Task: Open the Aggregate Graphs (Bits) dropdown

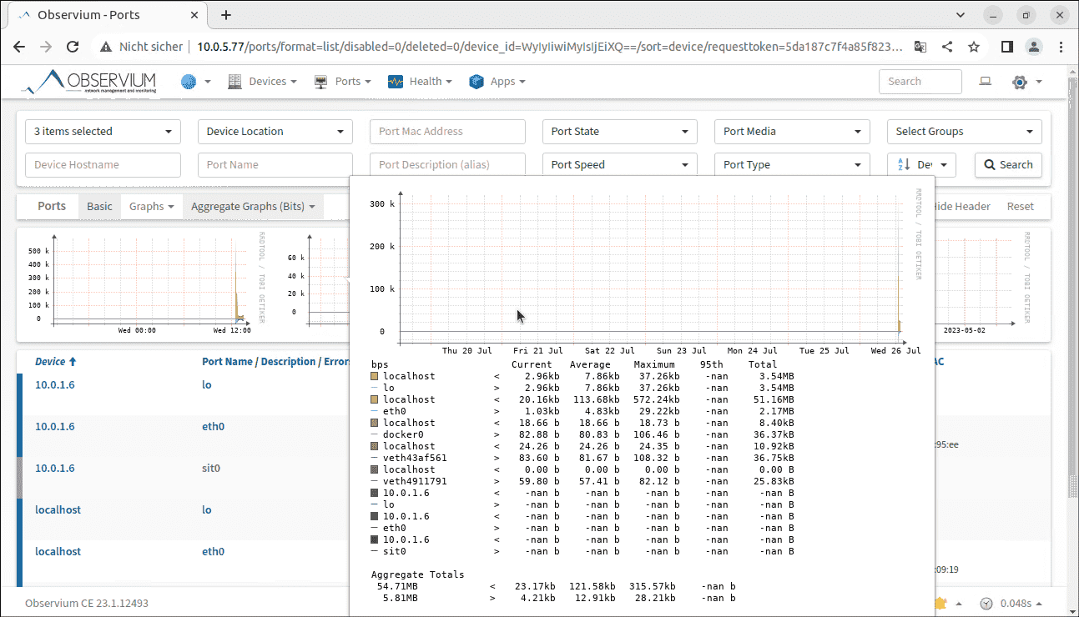Action: click(x=253, y=206)
